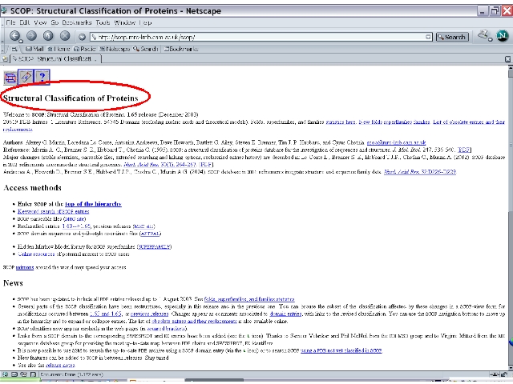Click the Print icon in toolbar
513x384 pixels.
[x=483, y=36]
